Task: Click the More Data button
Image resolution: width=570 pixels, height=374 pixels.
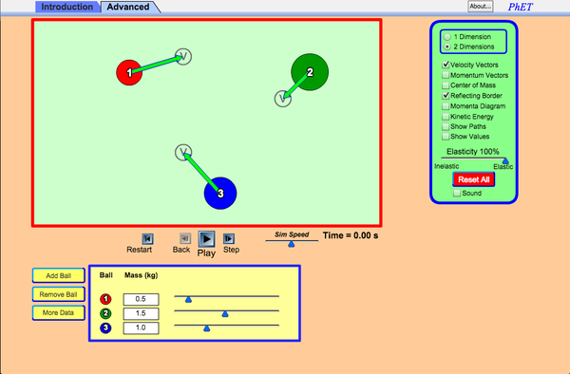Action: click(59, 312)
